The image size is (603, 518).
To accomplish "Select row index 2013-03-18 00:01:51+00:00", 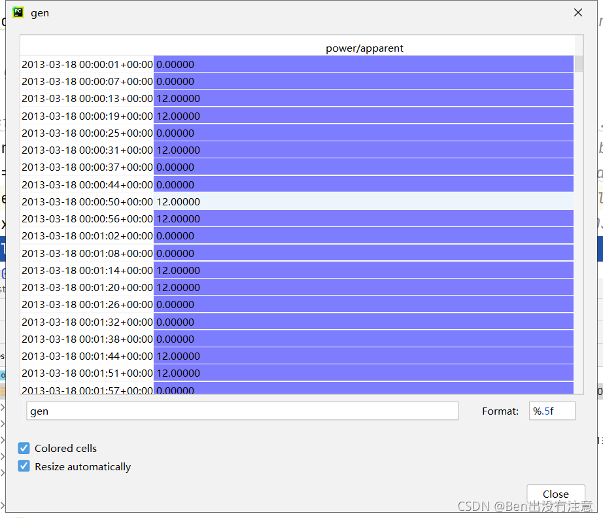I will [x=87, y=373].
